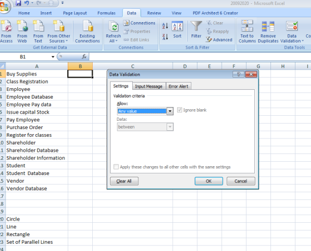Open workbook Connections
311x251 pixels.
(139, 23)
